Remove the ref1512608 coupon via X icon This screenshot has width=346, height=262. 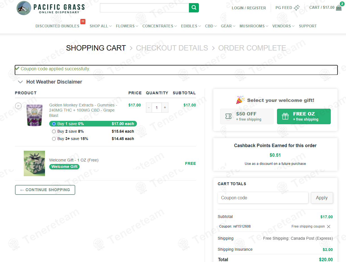pyautogui.click(x=328, y=226)
